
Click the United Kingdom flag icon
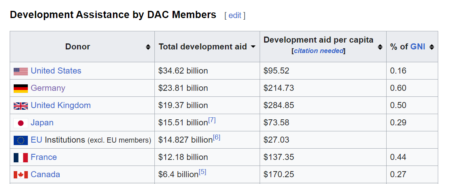pos(21,106)
